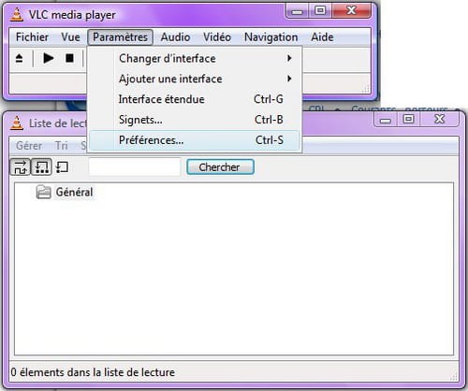
Task: Open the Audio menu
Action: [175, 37]
